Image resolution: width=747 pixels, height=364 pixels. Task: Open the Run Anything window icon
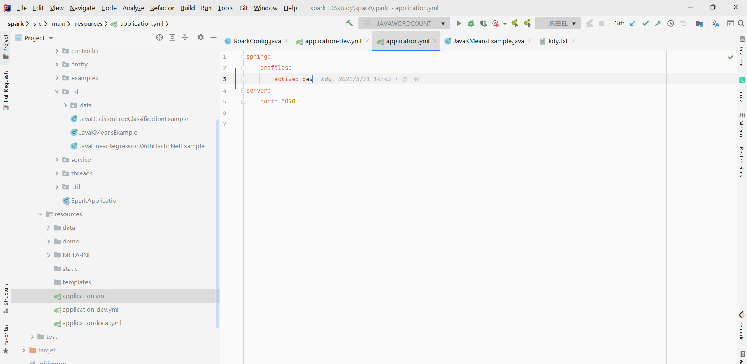point(731,23)
